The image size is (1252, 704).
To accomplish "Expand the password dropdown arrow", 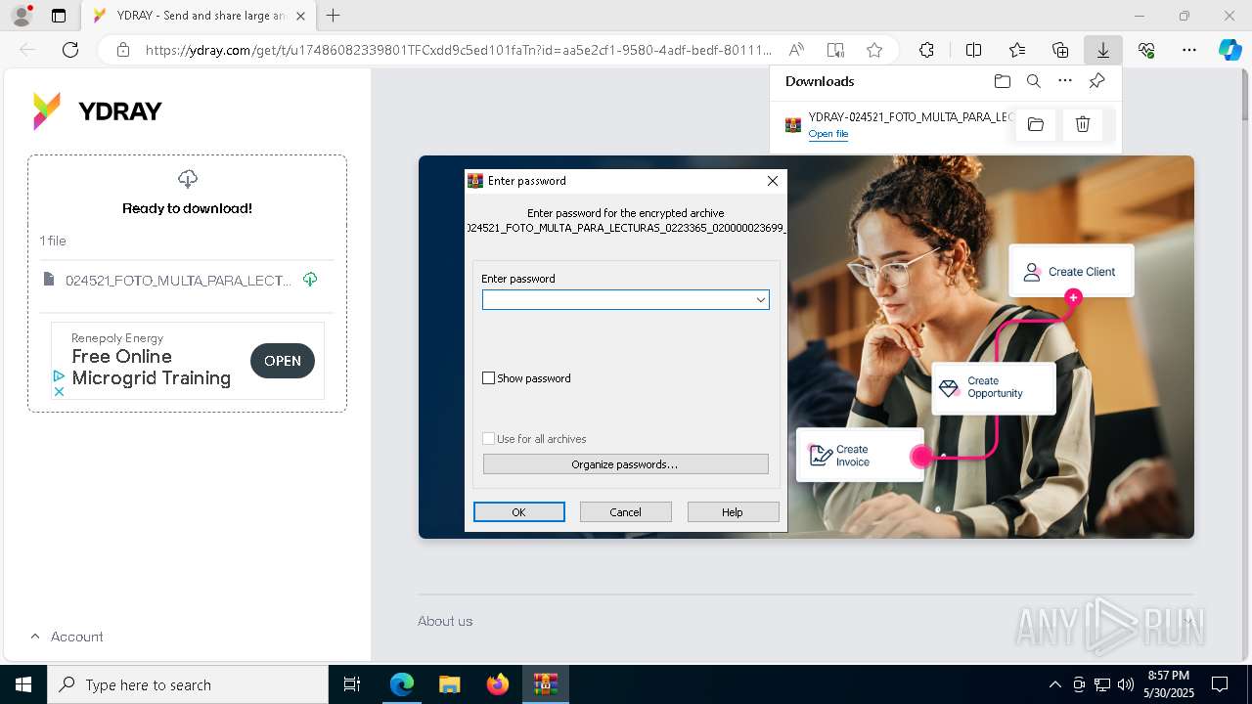I will [760, 299].
